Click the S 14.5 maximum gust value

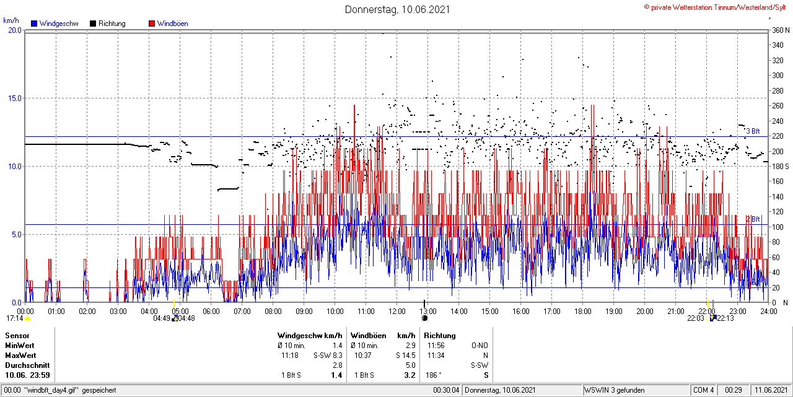point(405,356)
